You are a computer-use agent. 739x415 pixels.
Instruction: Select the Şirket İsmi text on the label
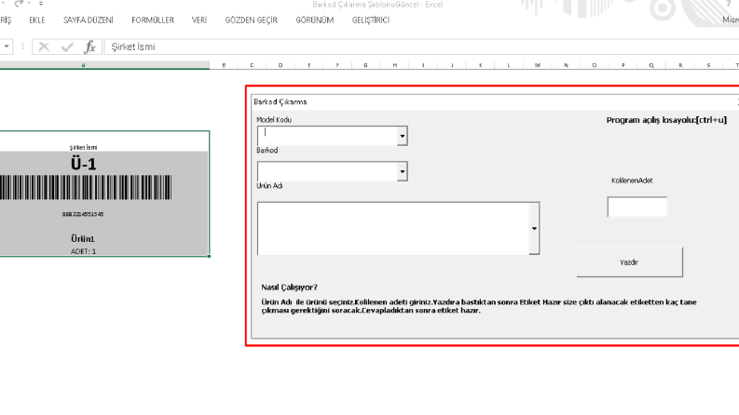pos(84,147)
